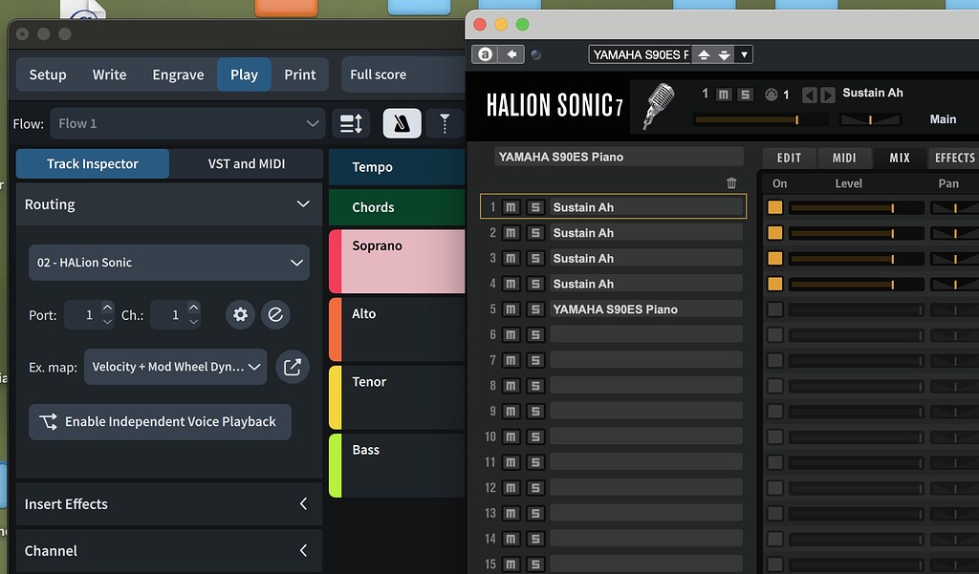Open the Velocity + Mod Wheel expression map dropdown
Viewport: 979px width, 574px height.
(x=175, y=367)
